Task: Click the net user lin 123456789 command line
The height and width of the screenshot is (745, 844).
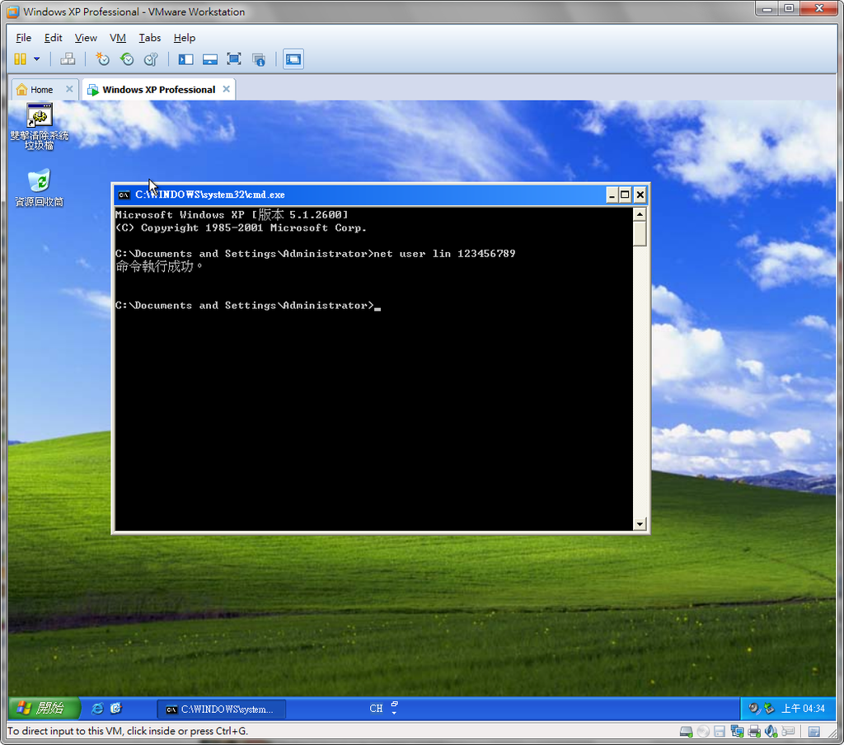Action: (315, 254)
